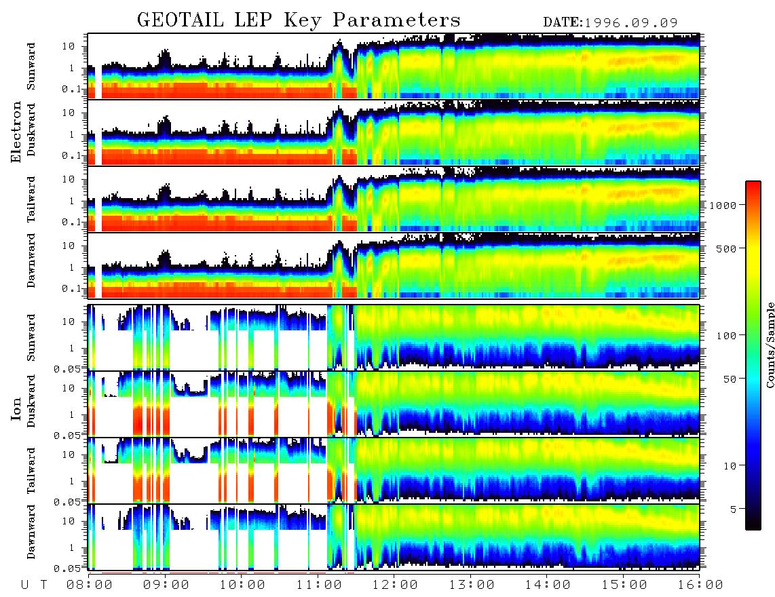Select the 'Duskward' label of the Electron group
This screenshot has width=775, height=597.
point(31,130)
